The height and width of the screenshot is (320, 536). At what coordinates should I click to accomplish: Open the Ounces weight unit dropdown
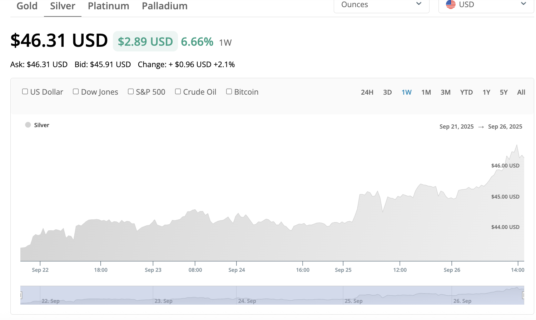[x=381, y=5]
